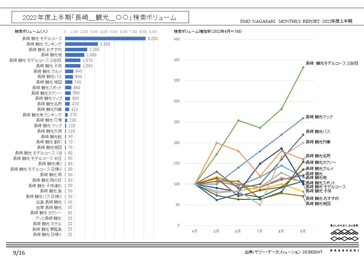
Task: Select the '長崎 観光通り' bar label
Action: [x=50, y=164]
